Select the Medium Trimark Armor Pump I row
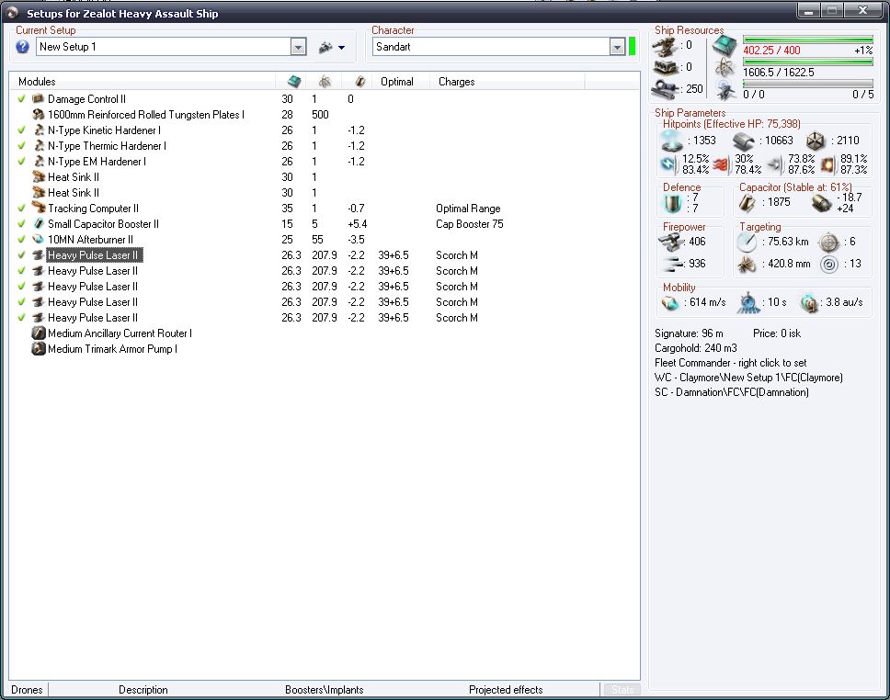 (x=325, y=349)
